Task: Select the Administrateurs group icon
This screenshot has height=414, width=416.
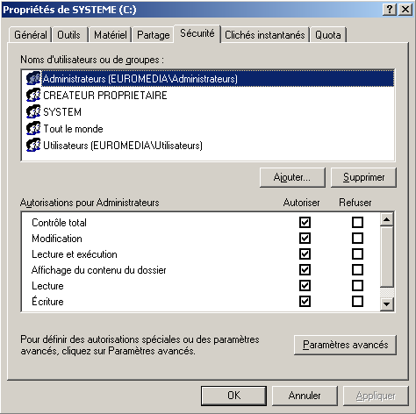Action: (x=33, y=78)
